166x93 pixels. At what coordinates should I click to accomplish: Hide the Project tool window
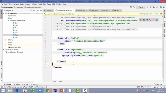pyautogui.click(x=41, y=10)
